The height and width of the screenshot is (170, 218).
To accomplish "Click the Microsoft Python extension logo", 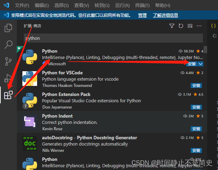I will pyautogui.click(x=30, y=57).
